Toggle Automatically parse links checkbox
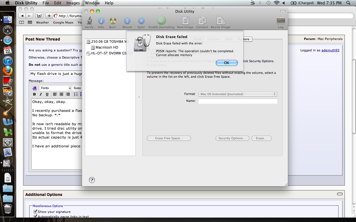 pyautogui.click(x=35, y=216)
